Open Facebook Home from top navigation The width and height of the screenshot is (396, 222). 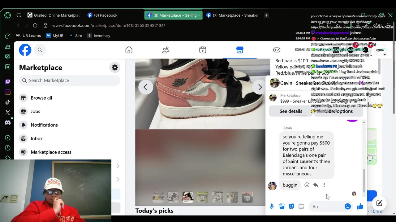[x=129, y=50]
